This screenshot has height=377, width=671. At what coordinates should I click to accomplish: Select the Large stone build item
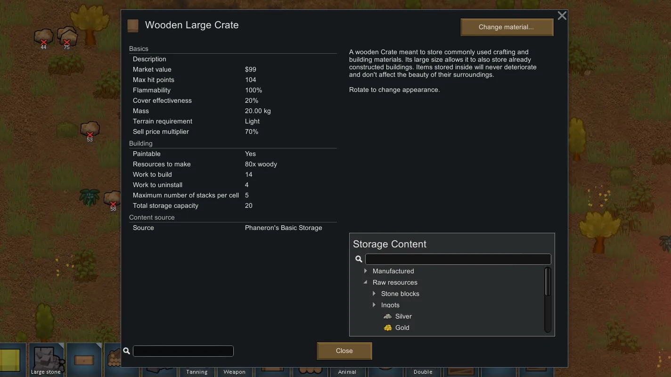46,360
